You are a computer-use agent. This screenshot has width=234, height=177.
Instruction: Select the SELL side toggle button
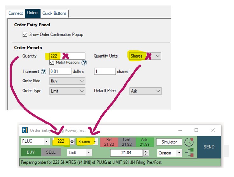tap(51, 152)
